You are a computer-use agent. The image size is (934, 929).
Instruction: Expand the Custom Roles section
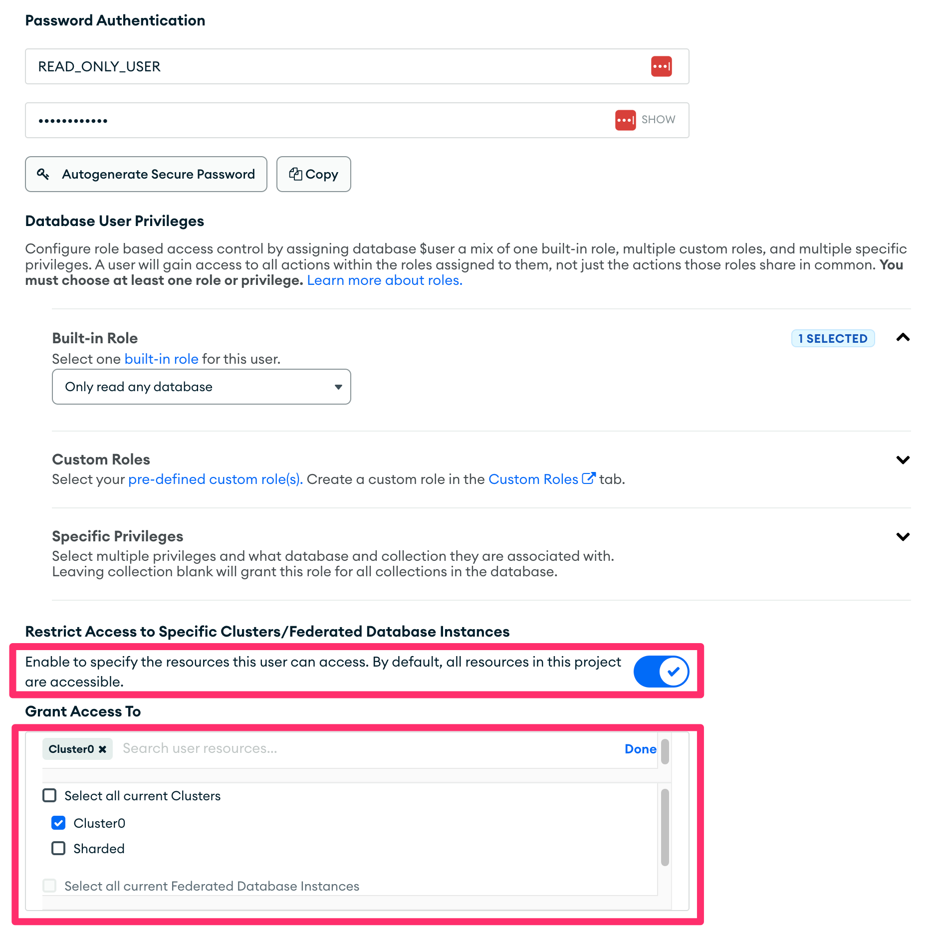[x=903, y=460]
